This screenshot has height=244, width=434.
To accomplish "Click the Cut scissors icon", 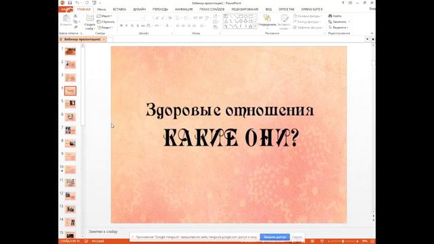I will coord(75,16).
